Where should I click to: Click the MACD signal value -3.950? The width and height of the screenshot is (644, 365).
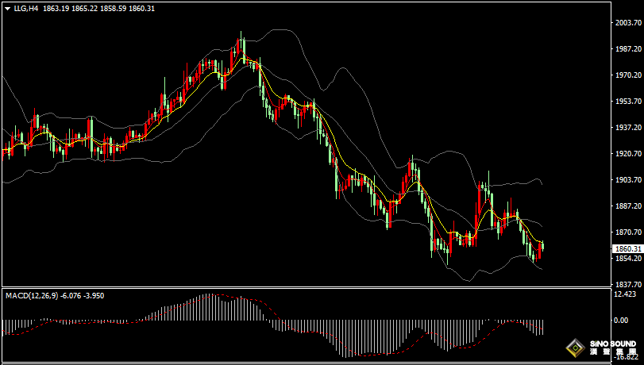[94, 296]
